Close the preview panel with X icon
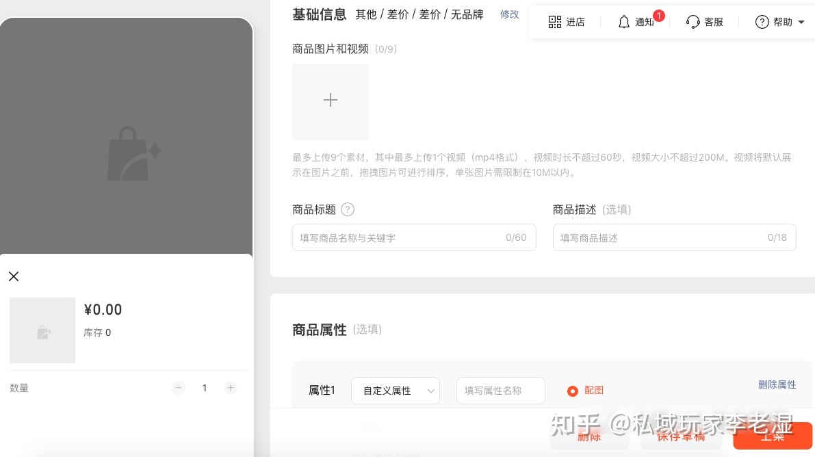815x457 pixels. (14, 276)
